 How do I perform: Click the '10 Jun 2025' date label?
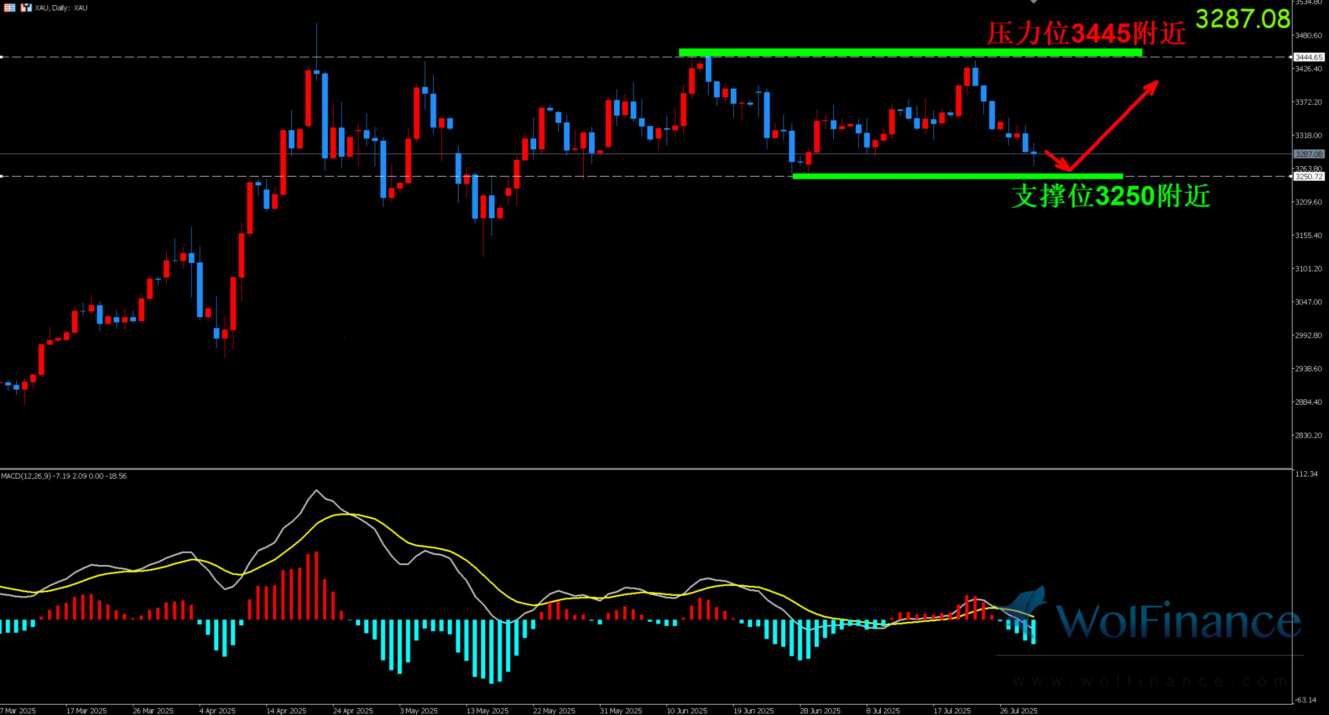click(x=687, y=711)
